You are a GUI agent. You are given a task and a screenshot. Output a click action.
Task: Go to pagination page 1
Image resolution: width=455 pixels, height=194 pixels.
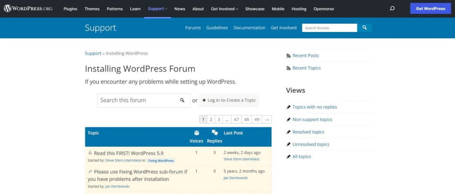point(203,120)
